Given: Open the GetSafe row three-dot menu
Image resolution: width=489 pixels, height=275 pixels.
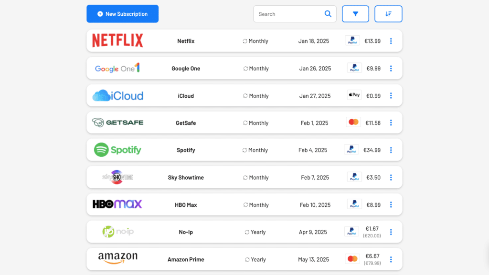Looking at the screenshot, I should [391, 122].
